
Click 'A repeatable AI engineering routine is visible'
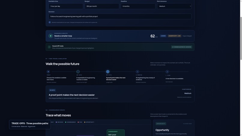pos(86,79)
